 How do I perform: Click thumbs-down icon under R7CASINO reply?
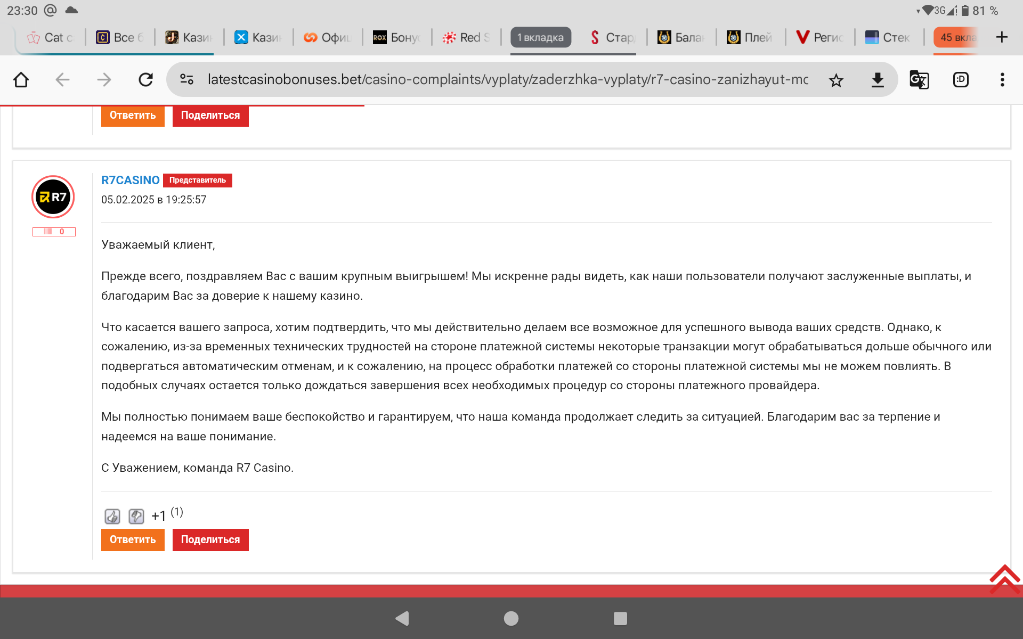click(x=136, y=516)
